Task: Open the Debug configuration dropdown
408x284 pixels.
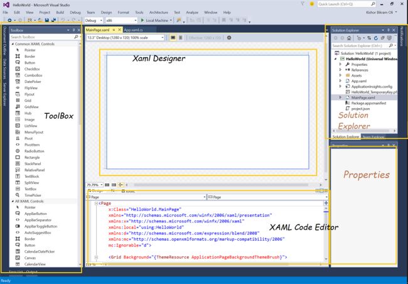Action: tap(95, 20)
